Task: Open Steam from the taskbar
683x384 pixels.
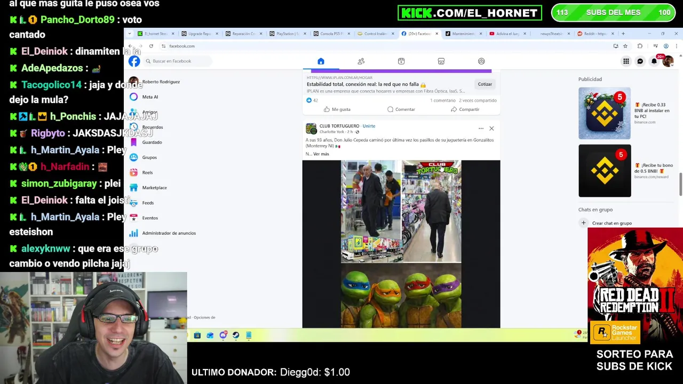Action: pos(236,335)
